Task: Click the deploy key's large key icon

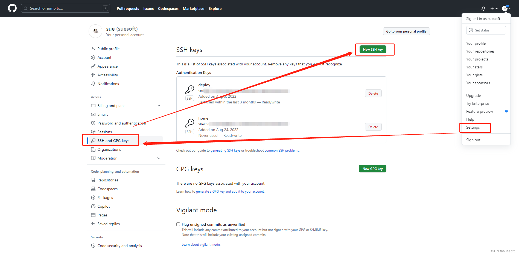Action: 190,89
